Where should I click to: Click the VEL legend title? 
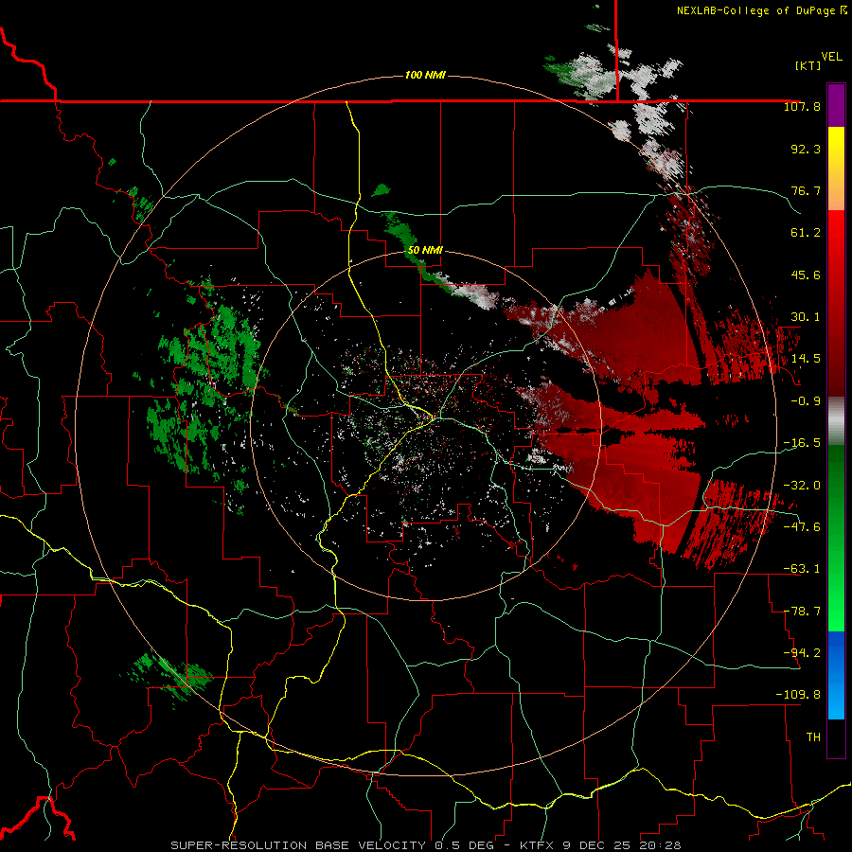[831, 56]
